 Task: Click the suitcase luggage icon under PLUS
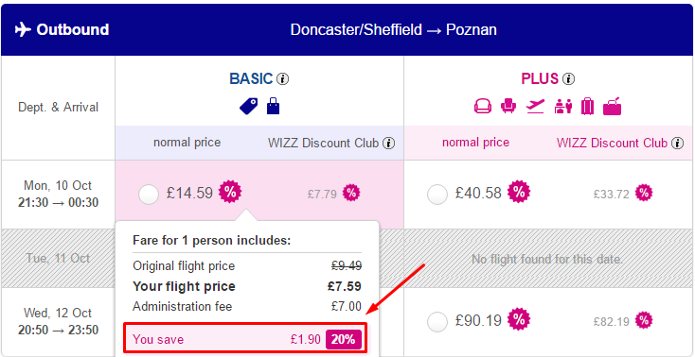tap(587, 106)
